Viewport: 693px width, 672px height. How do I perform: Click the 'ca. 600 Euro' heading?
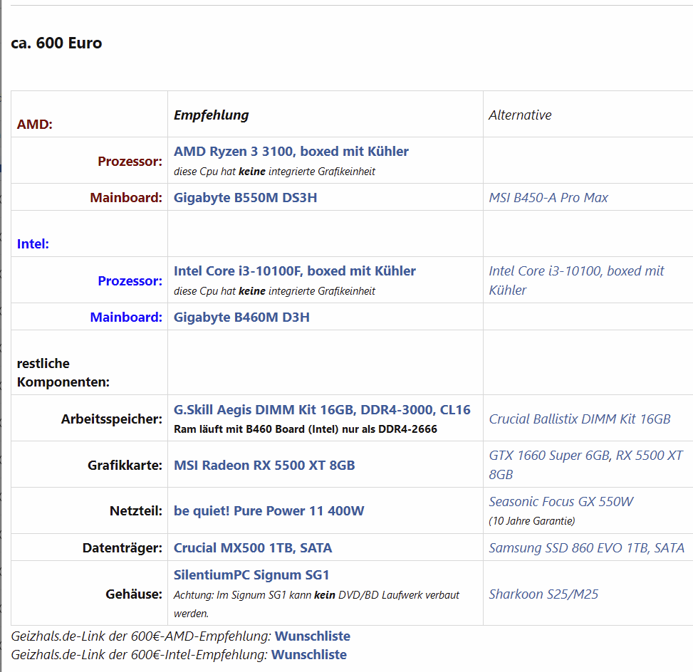click(x=56, y=43)
